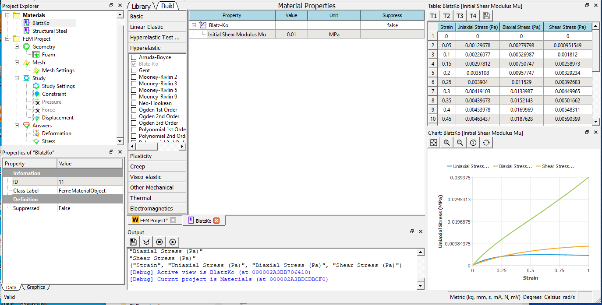Image resolution: width=602 pixels, height=305 pixels.
Task: Click the Study node icon
Action: pos(27,78)
